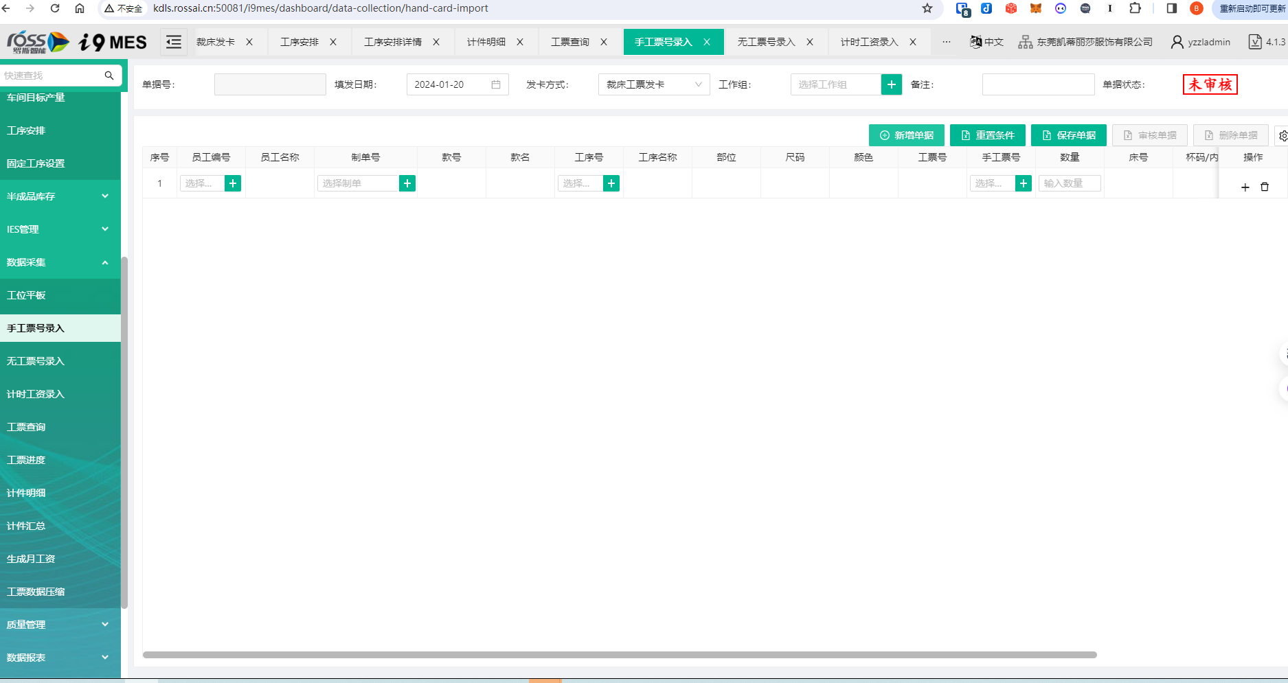
Task: Open the date picker calendar icon
Action: coord(496,84)
